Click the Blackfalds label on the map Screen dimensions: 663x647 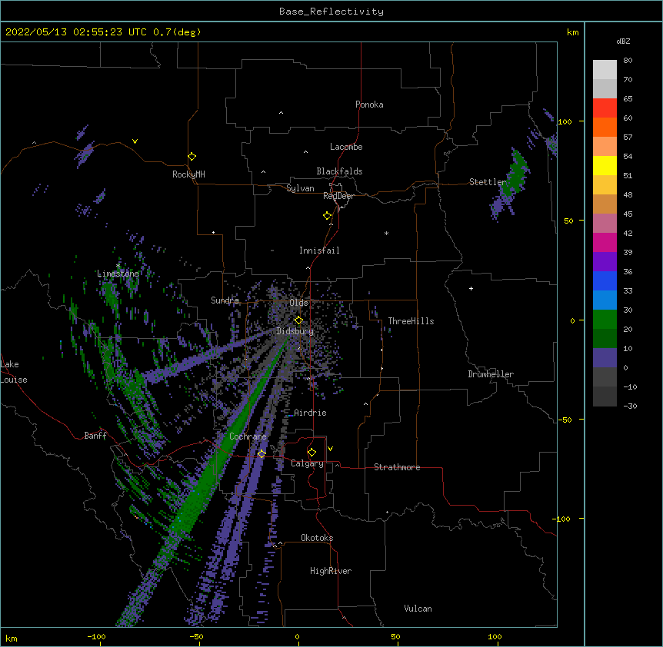[x=339, y=171]
